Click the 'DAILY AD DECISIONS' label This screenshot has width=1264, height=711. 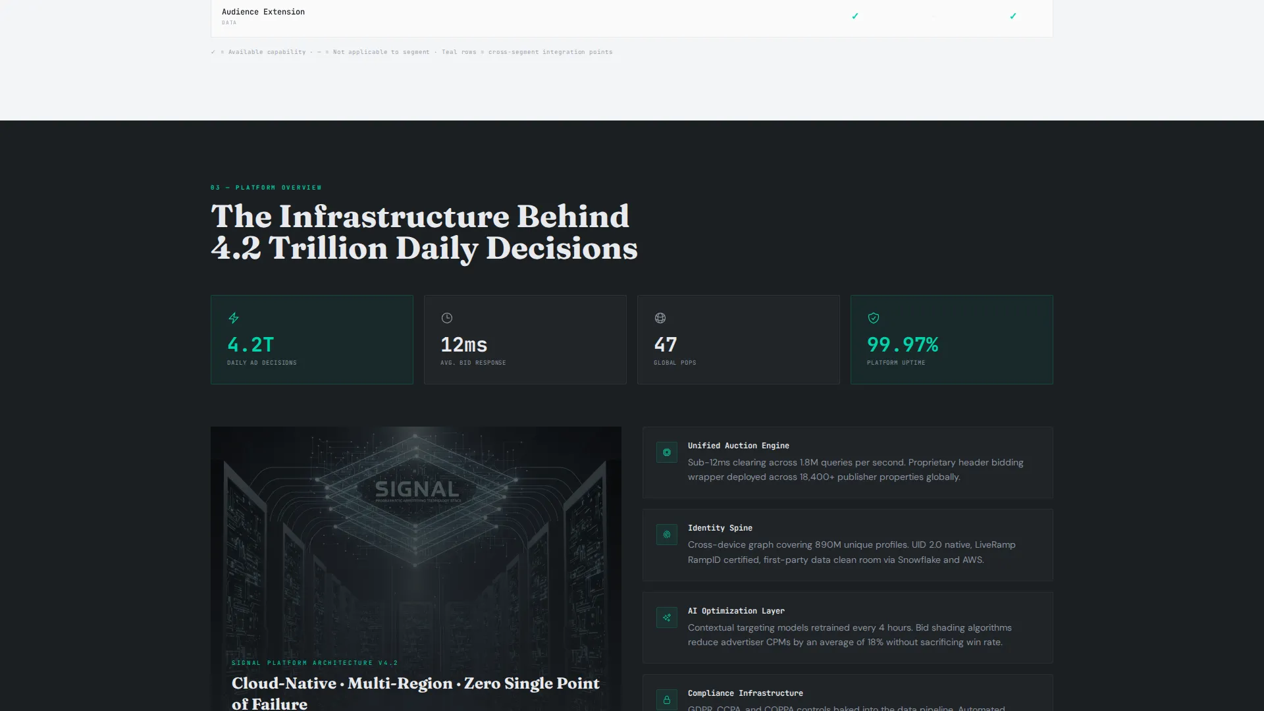pyautogui.click(x=262, y=363)
